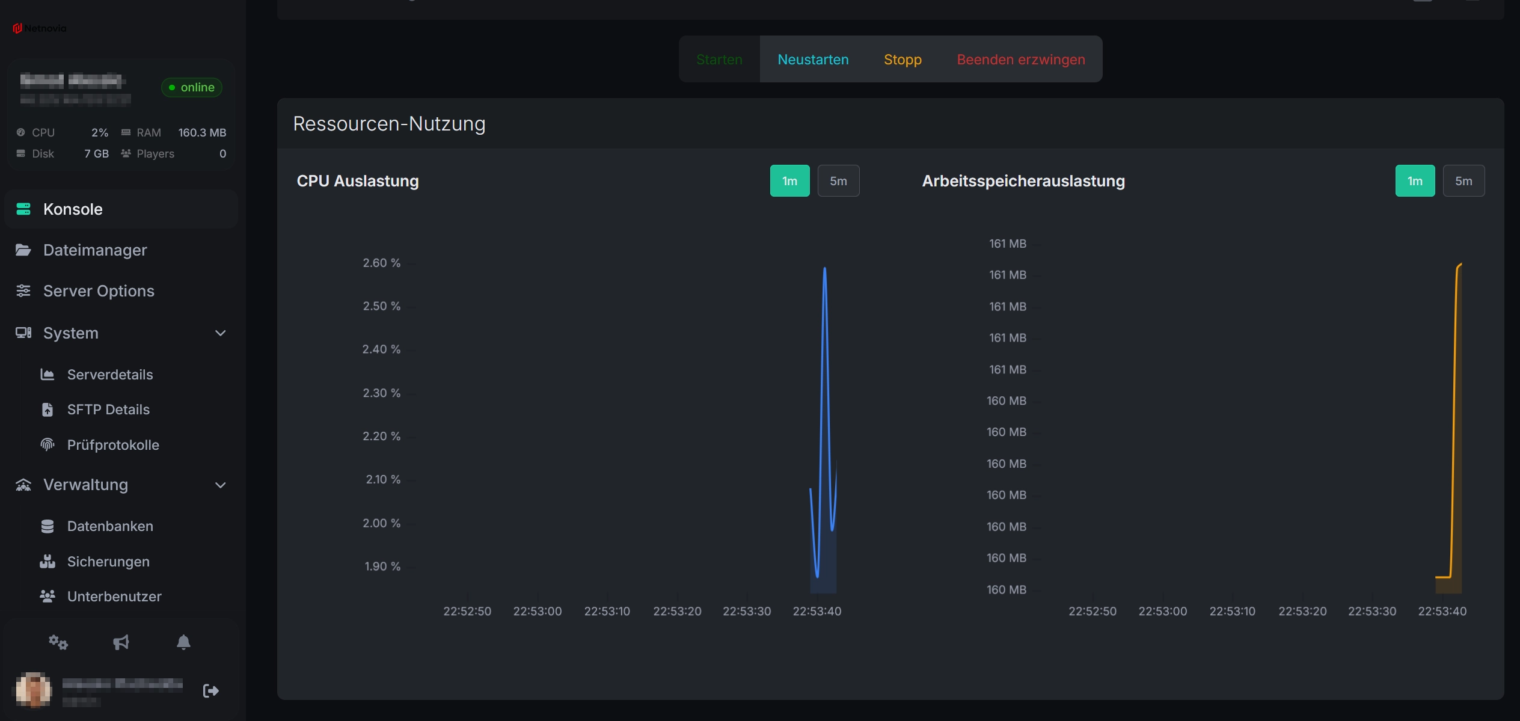This screenshot has height=721, width=1520.
Task: Select 1m range for CPU Auslastung
Action: (x=789, y=181)
